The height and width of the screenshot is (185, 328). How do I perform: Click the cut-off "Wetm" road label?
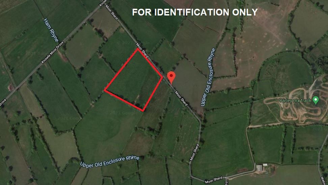(x=323, y=181)
